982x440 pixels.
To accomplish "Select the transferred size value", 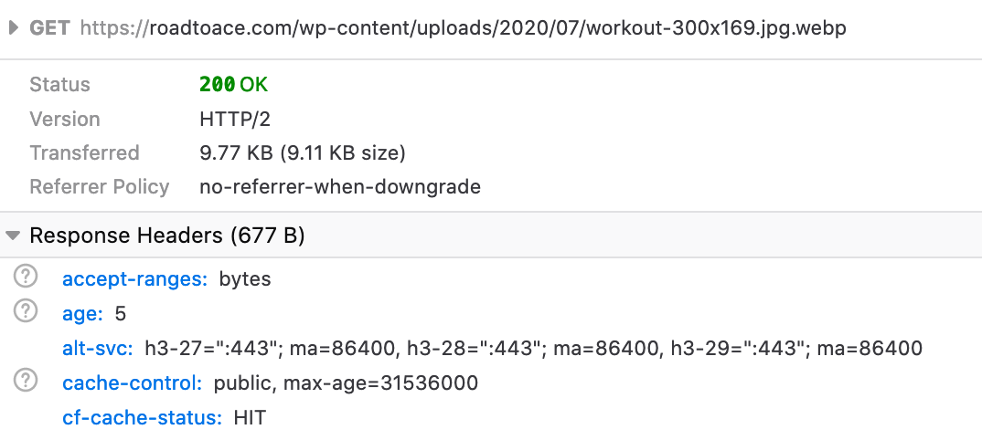I will click(x=303, y=153).
